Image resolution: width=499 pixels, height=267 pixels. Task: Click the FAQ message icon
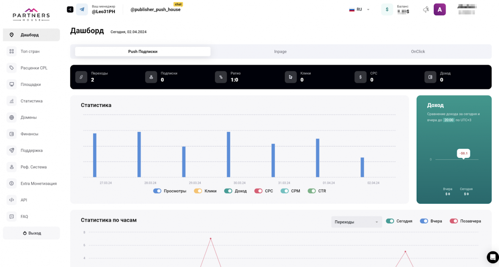click(12, 217)
